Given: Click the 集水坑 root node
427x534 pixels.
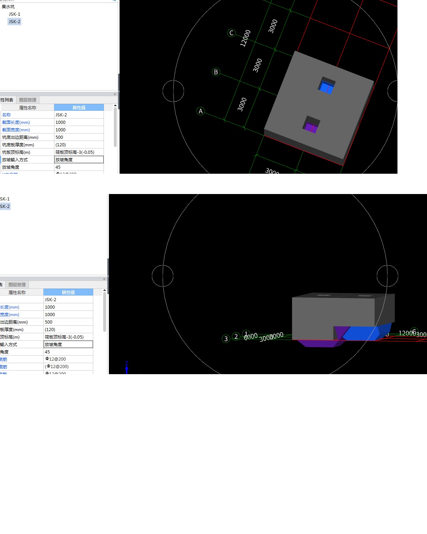Looking at the screenshot, I should click(8, 7).
